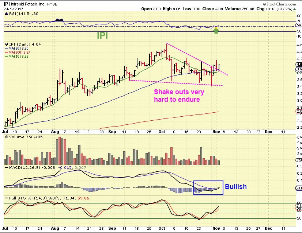Click Dec on the stochastic panel date axis
The image size is (302, 233).
[x=268, y=228]
